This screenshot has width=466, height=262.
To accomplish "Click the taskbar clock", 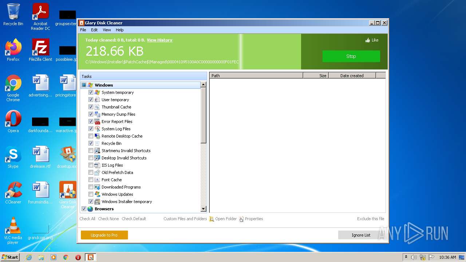I will pyautogui.click(x=447, y=257).
